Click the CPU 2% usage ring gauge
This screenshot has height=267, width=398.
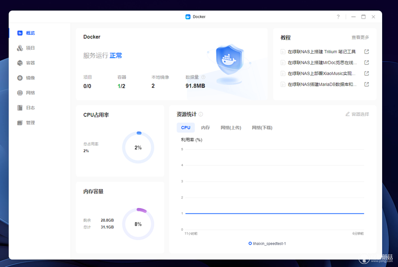click(138, 147)
